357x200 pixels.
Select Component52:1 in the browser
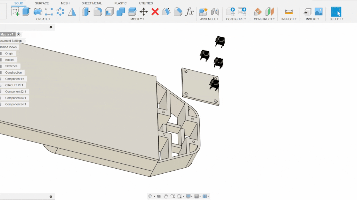15,92
